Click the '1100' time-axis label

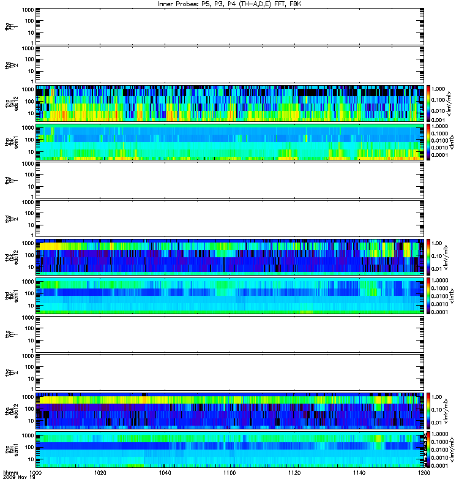tap(229, 472)
